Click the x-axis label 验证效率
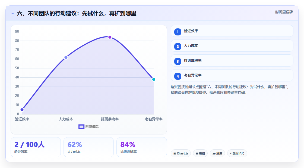This screenshot has height=168, width=304. [x=22, y=119]
